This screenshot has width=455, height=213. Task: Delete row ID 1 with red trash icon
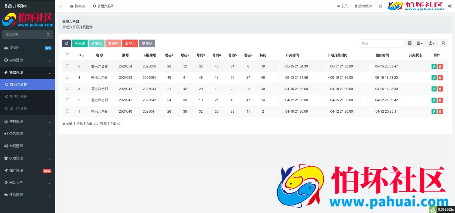[440, 111]
